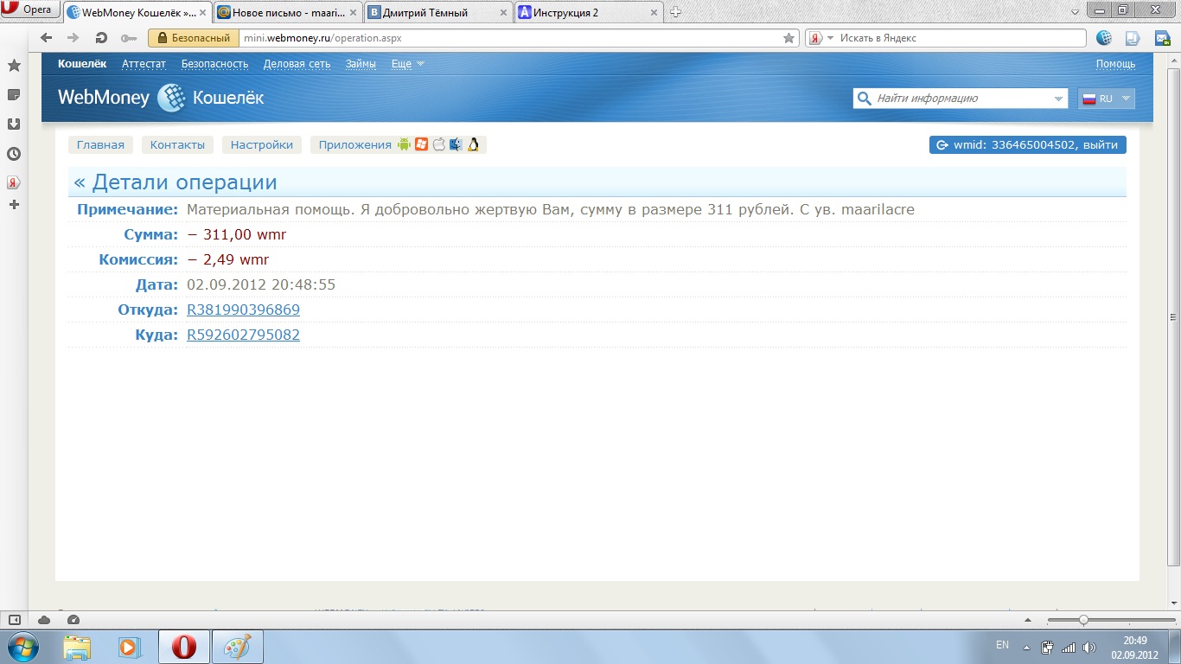The image size is (1181, 664).
Task: Click the notes extension icon in toolbar
Action: pos(1133,38)
